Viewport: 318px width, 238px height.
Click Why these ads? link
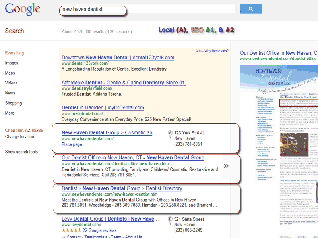216,51
